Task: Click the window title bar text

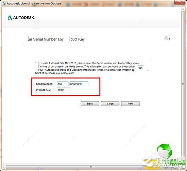Action: [34, 3]
